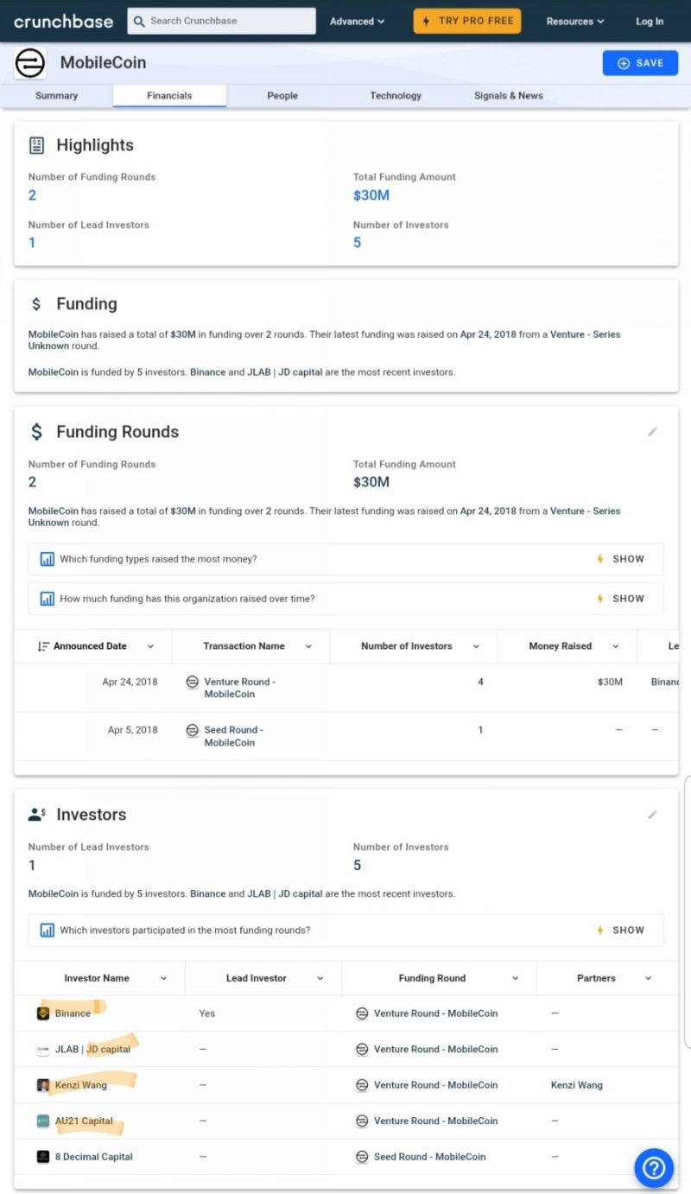Click the help question mark icon
The height and width of the screenshot is (1194, 691).
[x=654, y=1168]
